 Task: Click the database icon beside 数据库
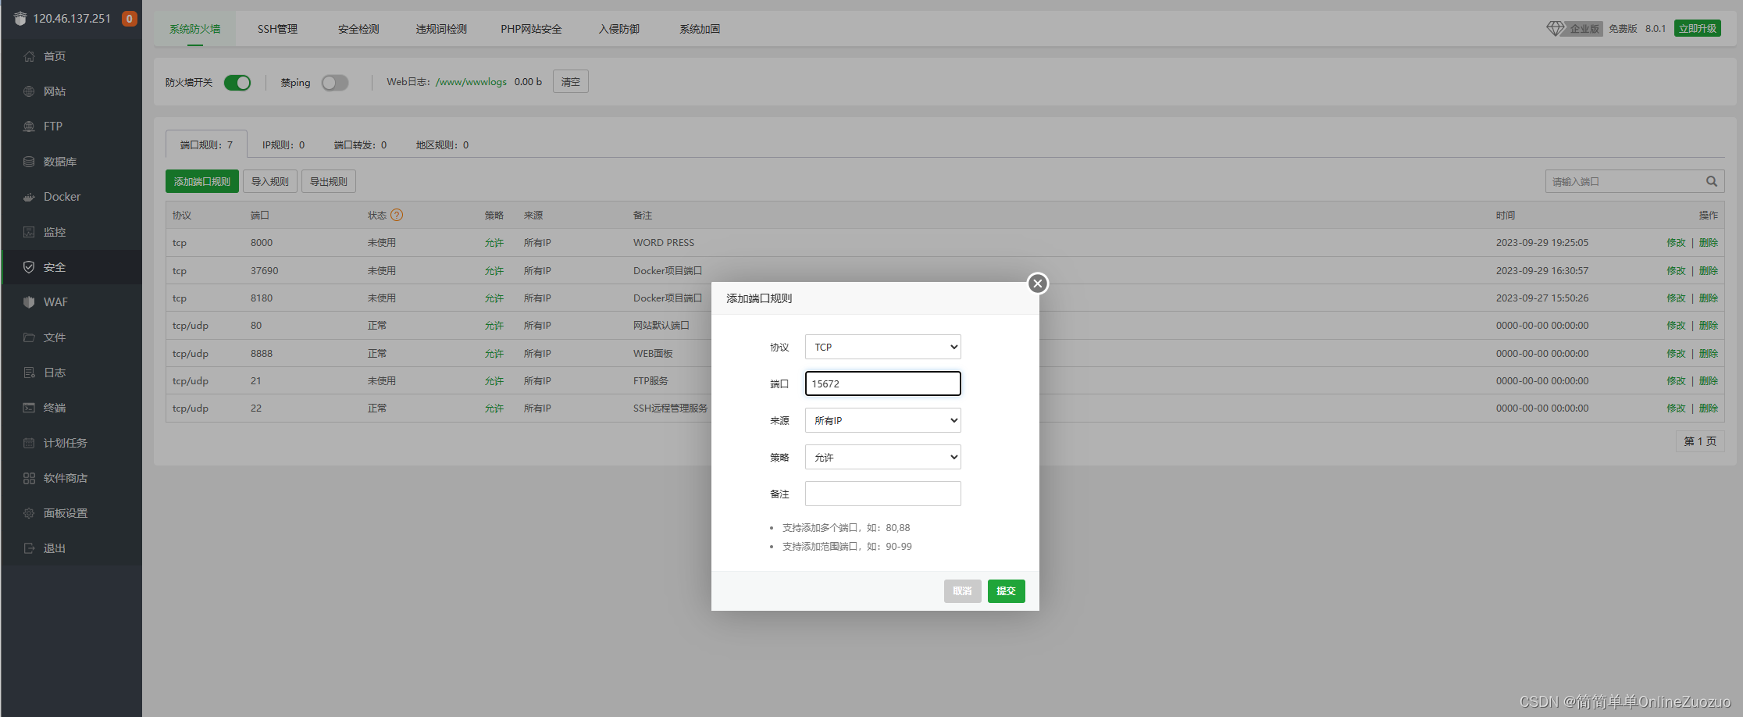click(29, 162)
